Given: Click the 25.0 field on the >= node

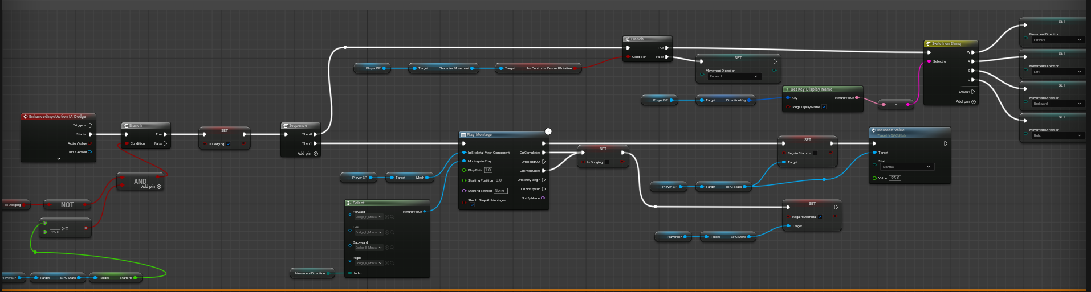Looking at the screenshot, I should (55, 232).
